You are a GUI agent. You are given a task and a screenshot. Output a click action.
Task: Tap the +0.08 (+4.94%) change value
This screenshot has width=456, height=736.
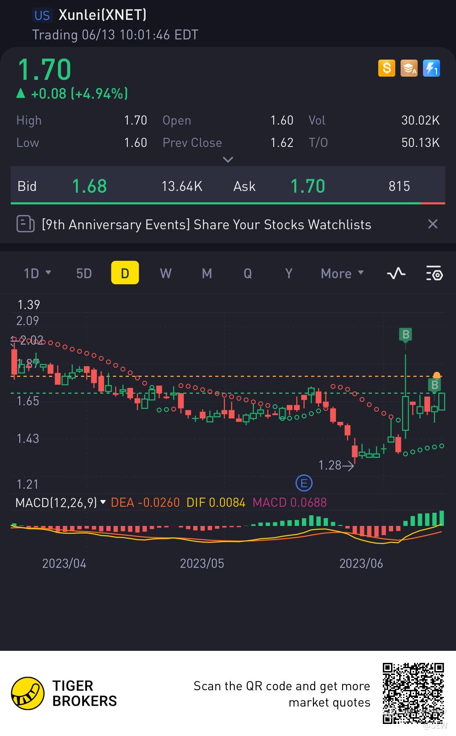click(x=80, y=93)
